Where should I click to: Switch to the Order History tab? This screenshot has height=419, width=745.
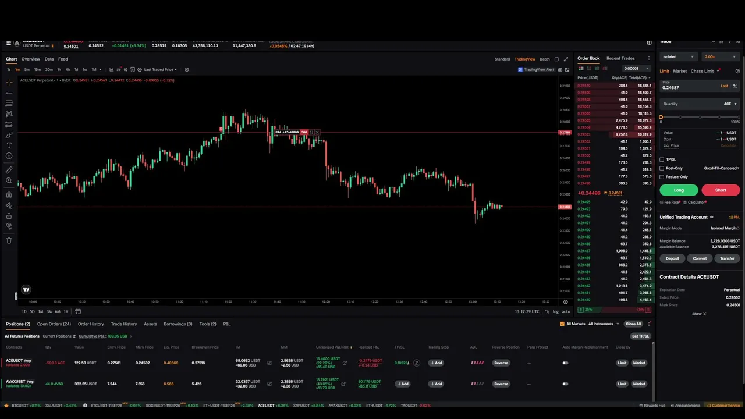(91, 324)
